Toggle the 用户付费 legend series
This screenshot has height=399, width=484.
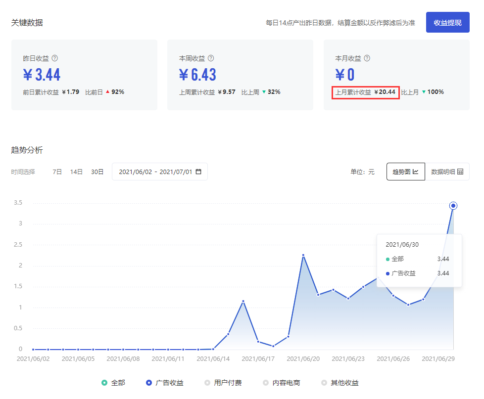point(223,383)
